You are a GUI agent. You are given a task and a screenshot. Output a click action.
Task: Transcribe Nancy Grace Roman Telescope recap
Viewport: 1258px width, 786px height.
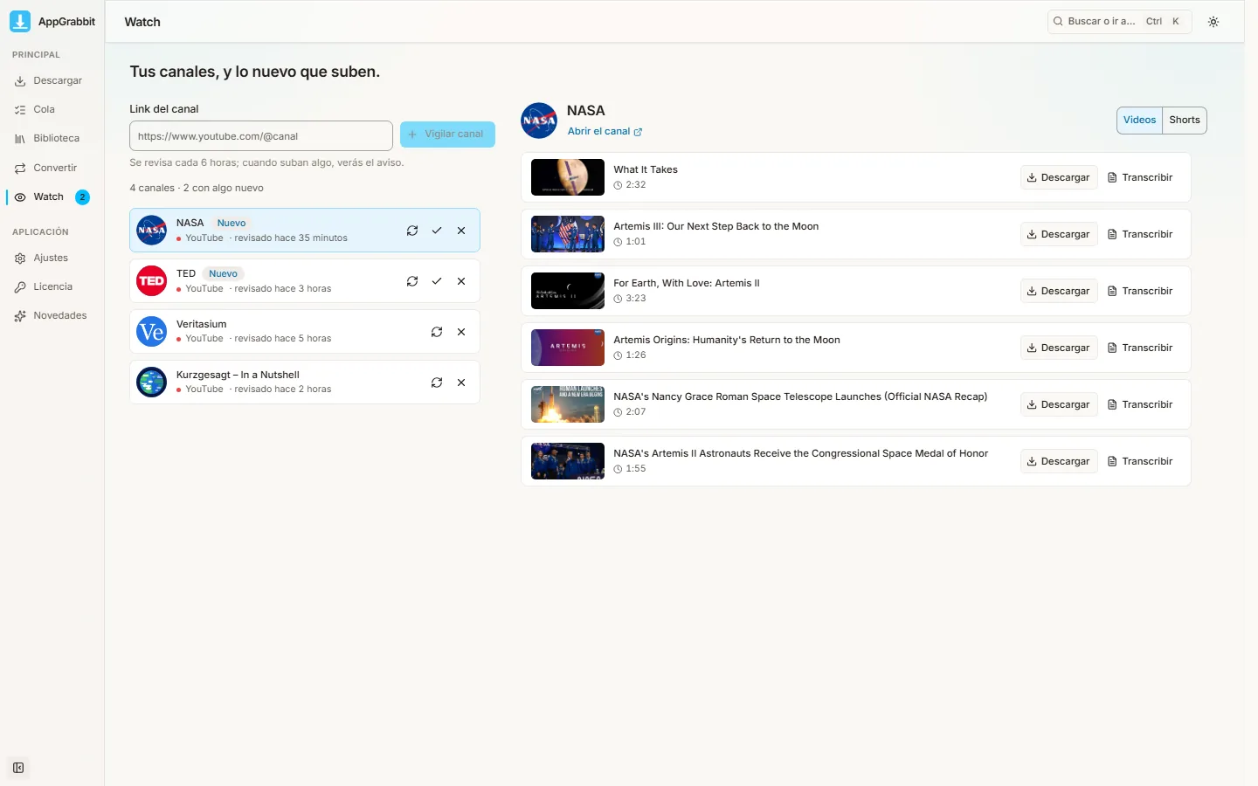1140,404
